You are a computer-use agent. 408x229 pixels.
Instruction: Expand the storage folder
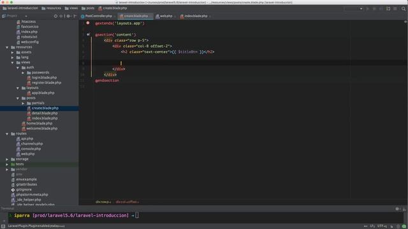(x=7, y=159)
